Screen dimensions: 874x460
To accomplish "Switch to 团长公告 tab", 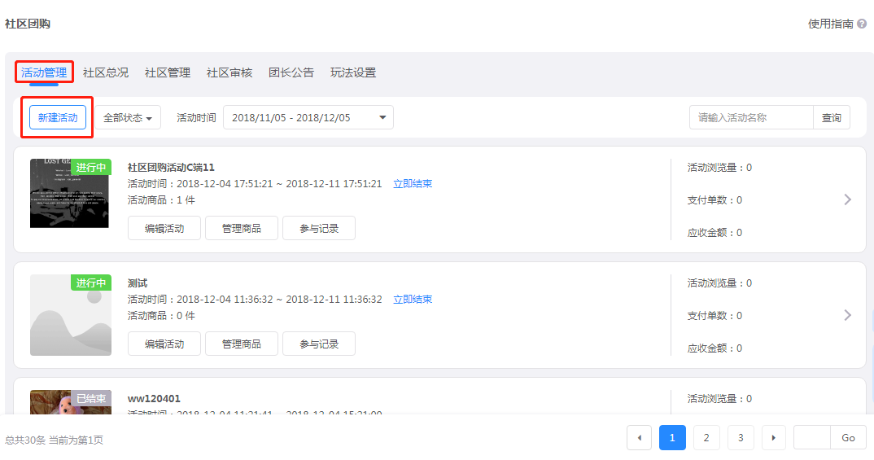I will [291, 72].
